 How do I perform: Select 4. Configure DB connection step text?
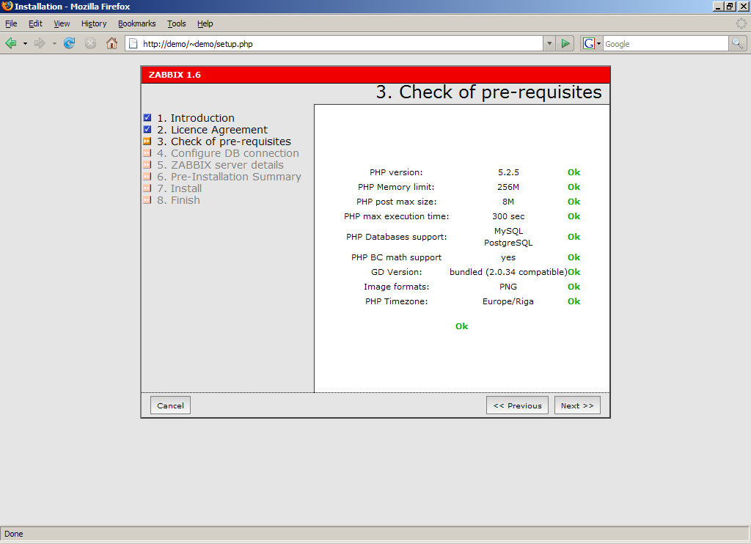click(228, 153)
